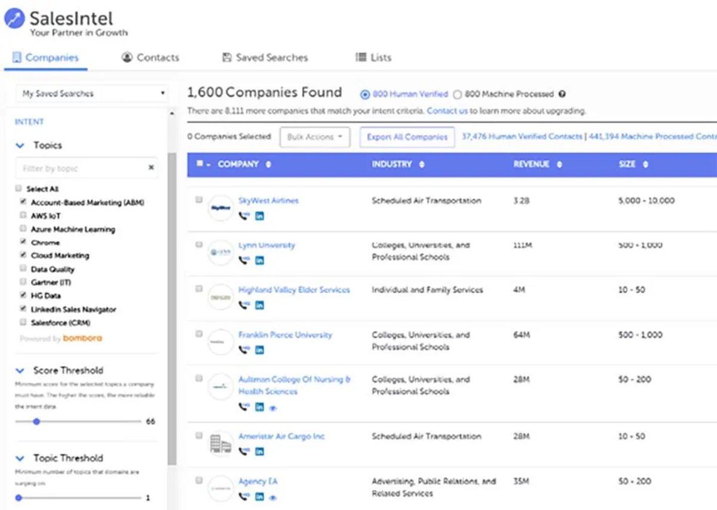Click the bombora link

coord(82,338)
